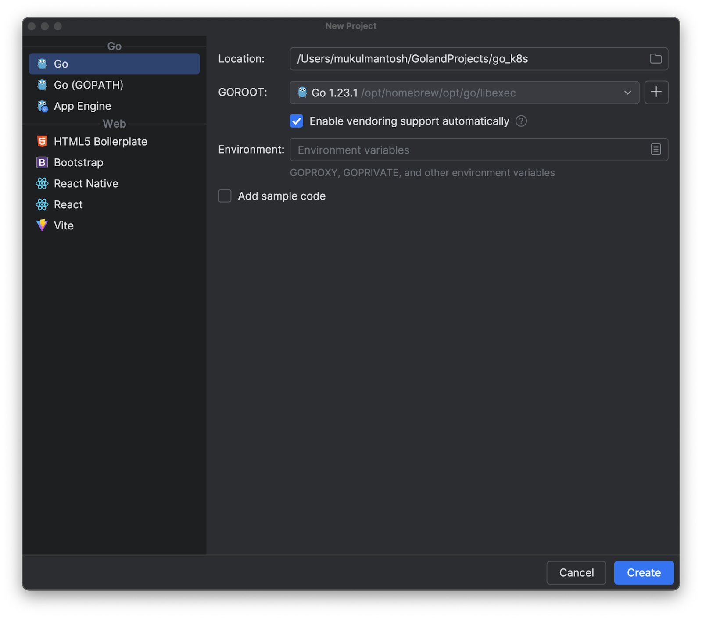Click the GOROOT label
This screenshot has width=702, height=618.
click(x=243, y=92)
